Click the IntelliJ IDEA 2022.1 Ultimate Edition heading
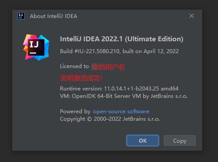The height and width of the screenshot is (162, 218). tap(122, 39)
